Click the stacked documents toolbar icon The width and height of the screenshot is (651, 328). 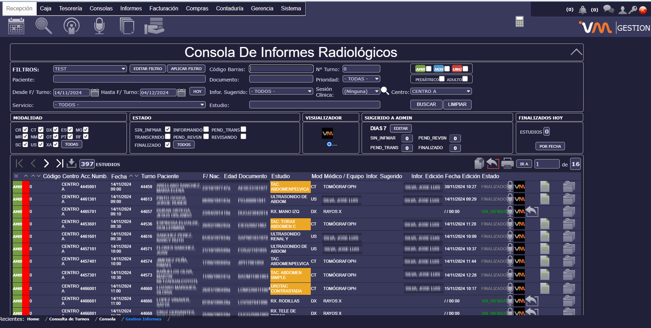tap(127, 26)
